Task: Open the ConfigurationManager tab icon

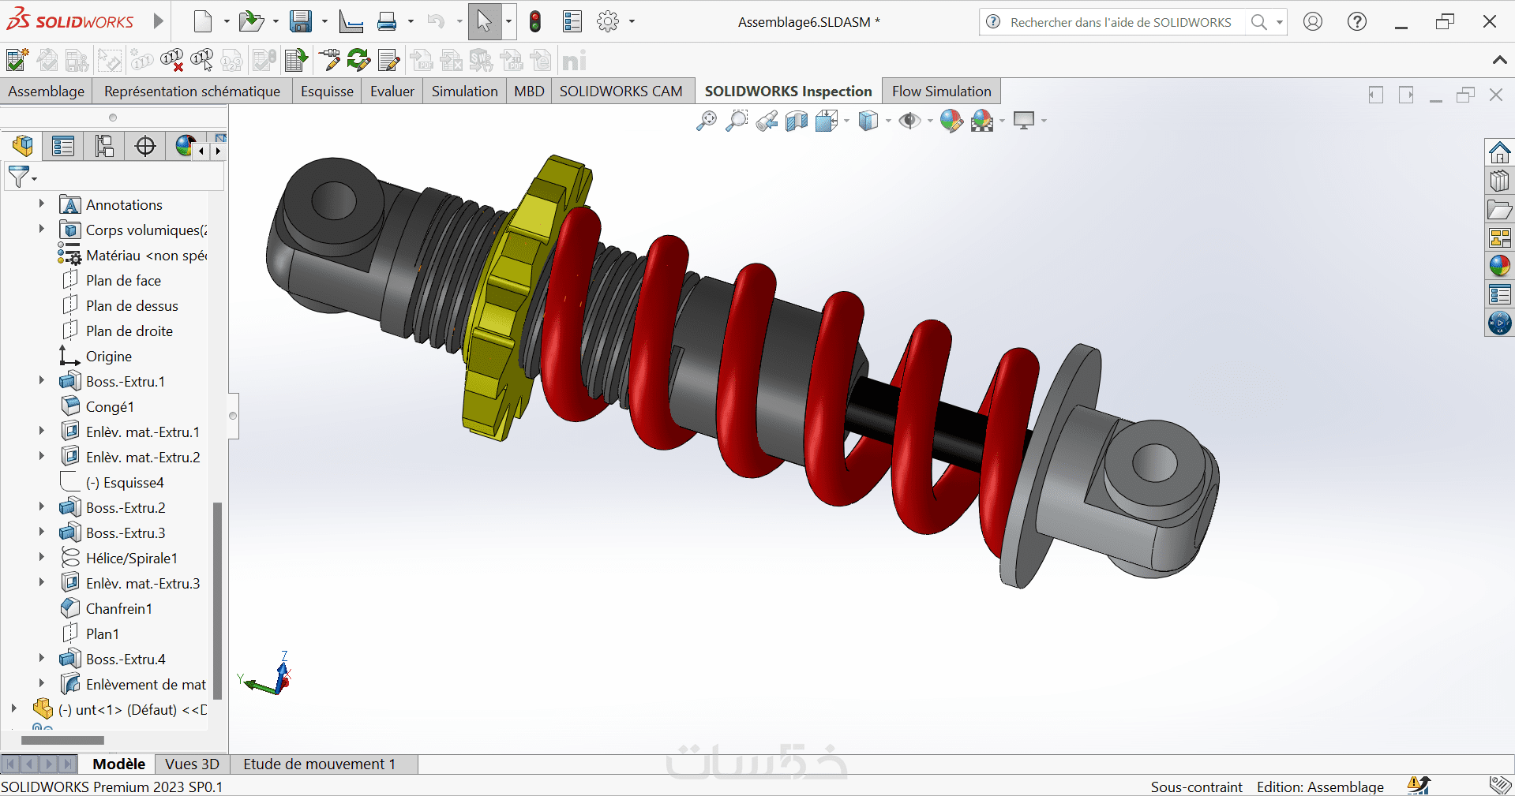Action: click(104, 146)
